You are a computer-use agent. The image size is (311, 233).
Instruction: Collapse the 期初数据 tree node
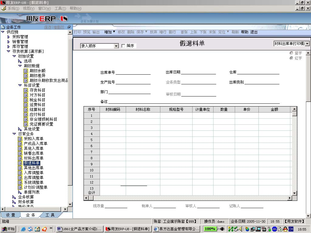coord(20,66)
